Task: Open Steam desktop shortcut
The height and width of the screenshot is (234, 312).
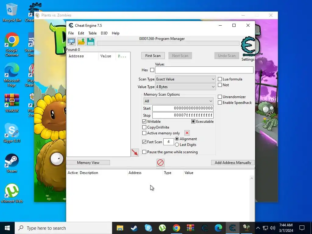Action: tap(12, 163)
